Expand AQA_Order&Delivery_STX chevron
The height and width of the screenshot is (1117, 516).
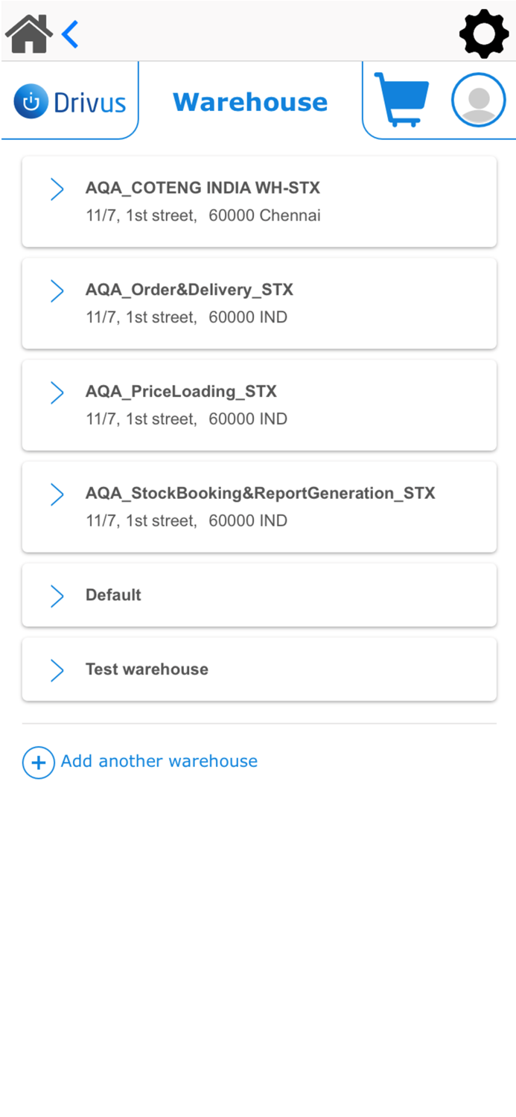[x=57, y=291]
